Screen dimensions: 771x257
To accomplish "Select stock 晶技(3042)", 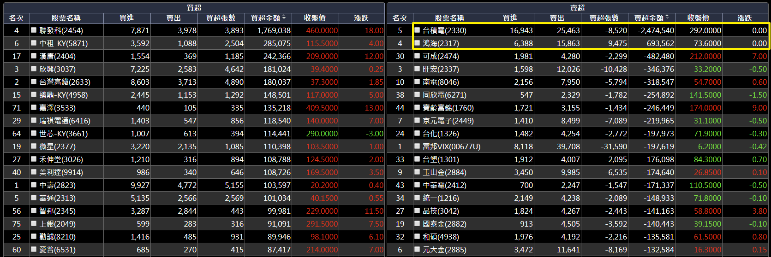I will [441, 211].
